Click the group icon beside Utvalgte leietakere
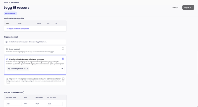 [x=7, y=59]
